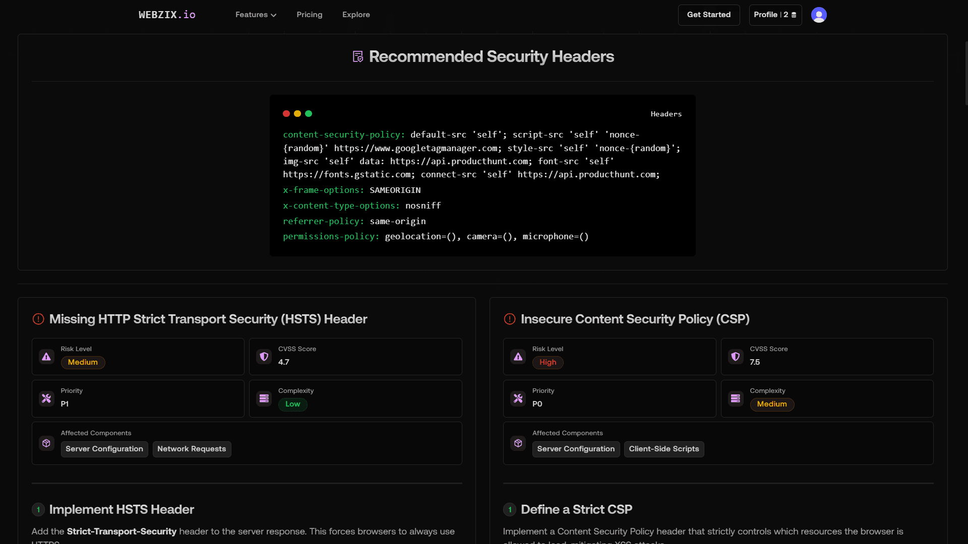Click the HSTS alert warning icon

point(38,319)
